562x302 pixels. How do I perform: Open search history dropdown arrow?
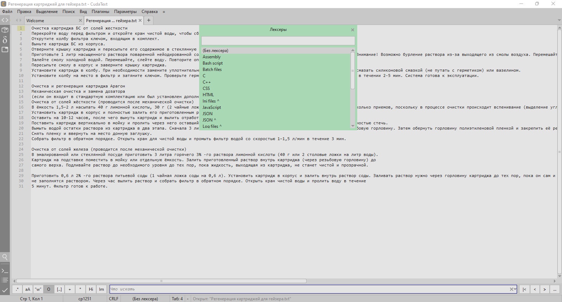[515, 289]
